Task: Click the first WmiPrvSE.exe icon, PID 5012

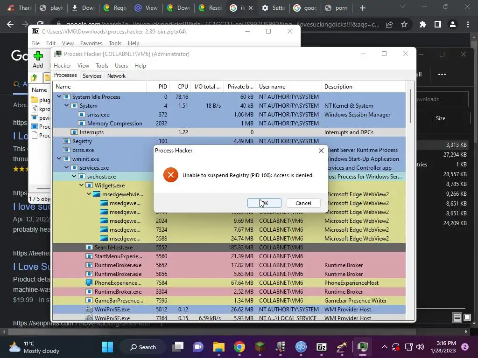Action: click(x=89, y=310)
